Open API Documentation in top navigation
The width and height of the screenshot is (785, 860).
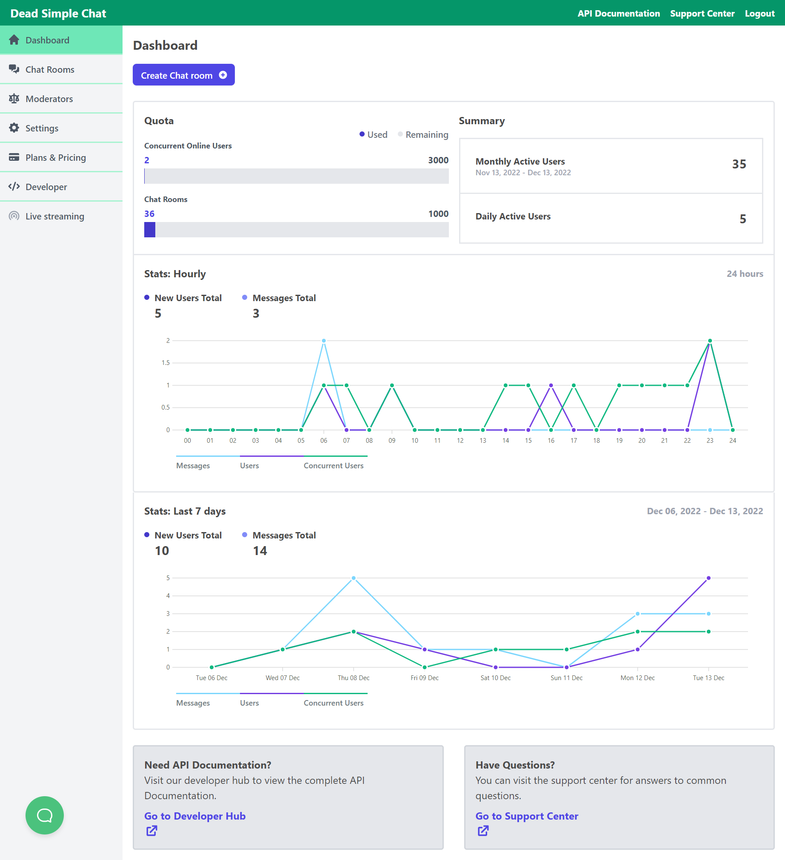(618, 14)
